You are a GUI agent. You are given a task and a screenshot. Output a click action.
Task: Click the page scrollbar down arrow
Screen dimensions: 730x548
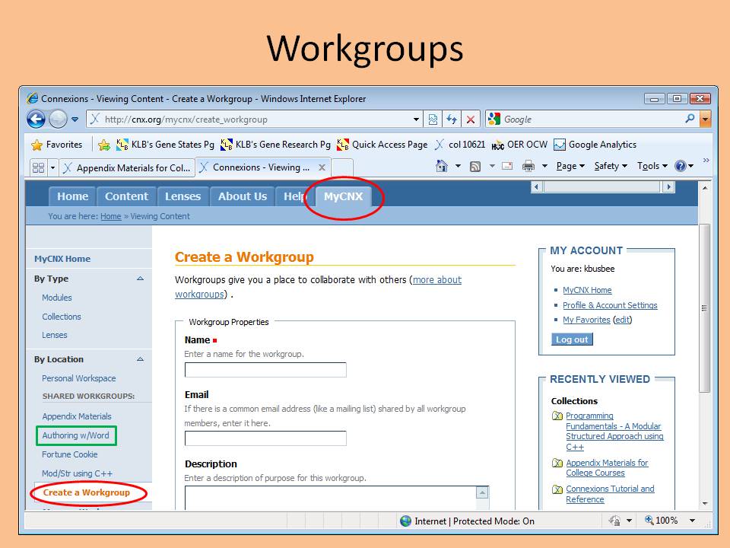pyautogui.click(x=705, y=504)
